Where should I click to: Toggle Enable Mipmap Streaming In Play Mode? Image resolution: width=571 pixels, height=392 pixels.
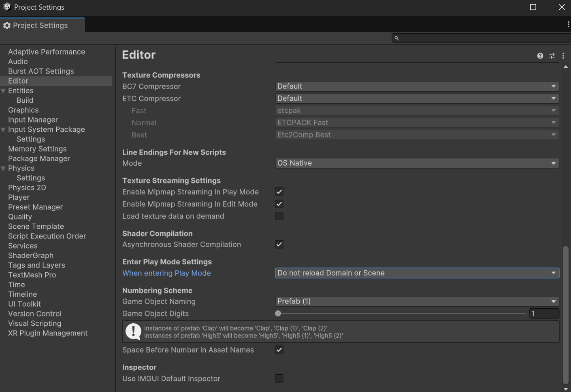pyautogui.click(x=279, y=192)
